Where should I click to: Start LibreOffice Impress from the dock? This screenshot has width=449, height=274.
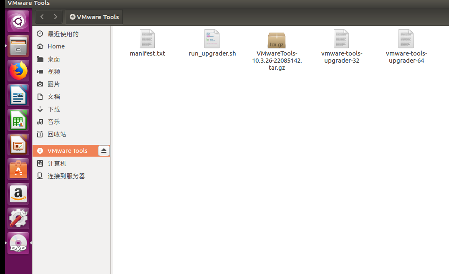(18, 145)
